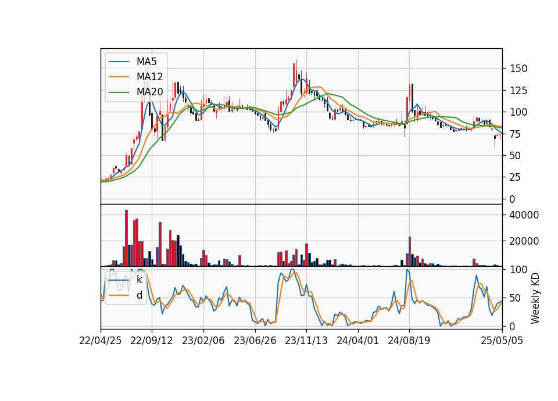
Task: Click the 40000 volume axis label
Action: [x=524, y=215]
